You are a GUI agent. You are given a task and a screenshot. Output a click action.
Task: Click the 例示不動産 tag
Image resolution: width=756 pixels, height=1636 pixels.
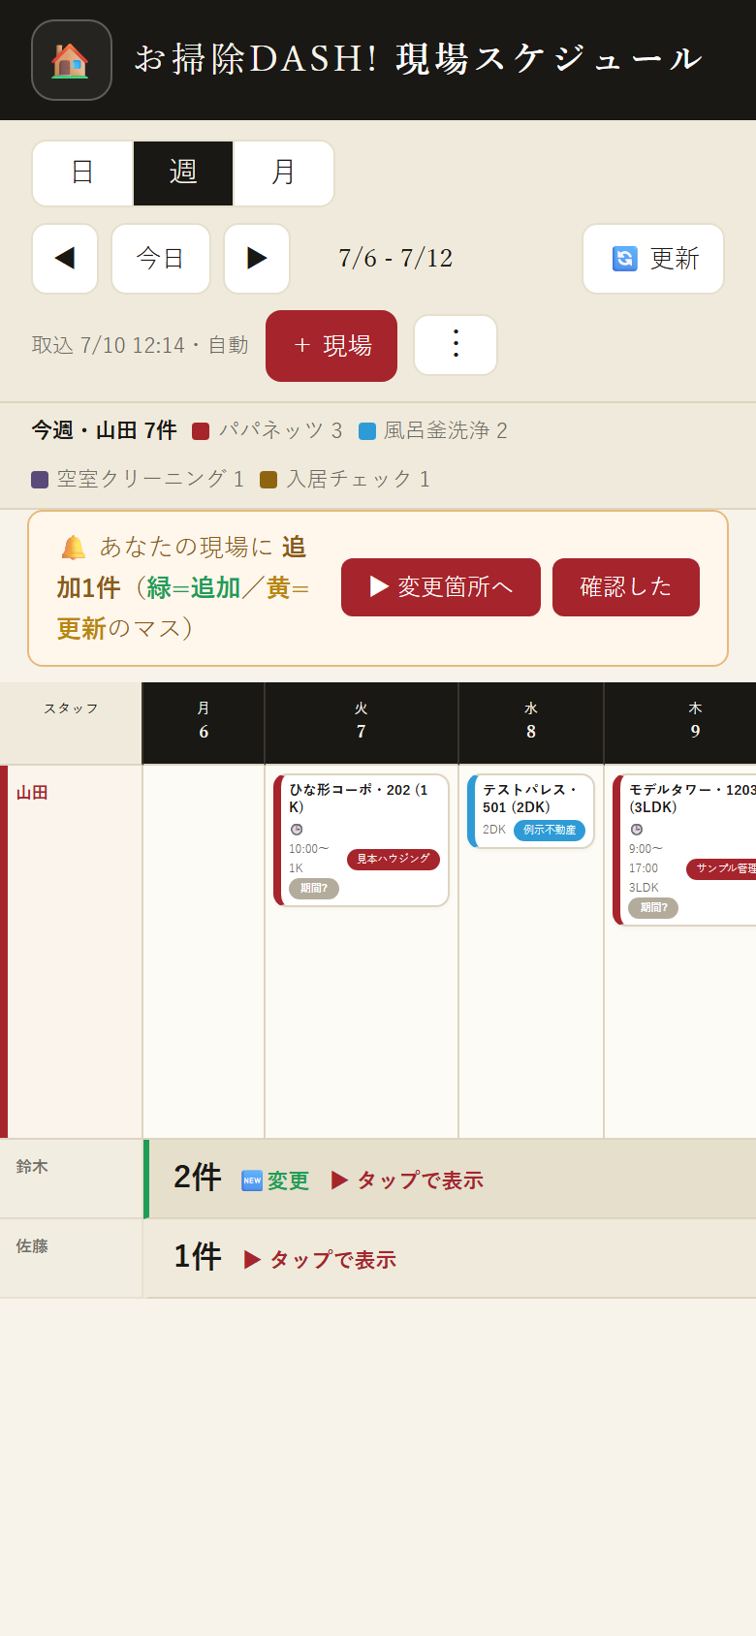550,831
